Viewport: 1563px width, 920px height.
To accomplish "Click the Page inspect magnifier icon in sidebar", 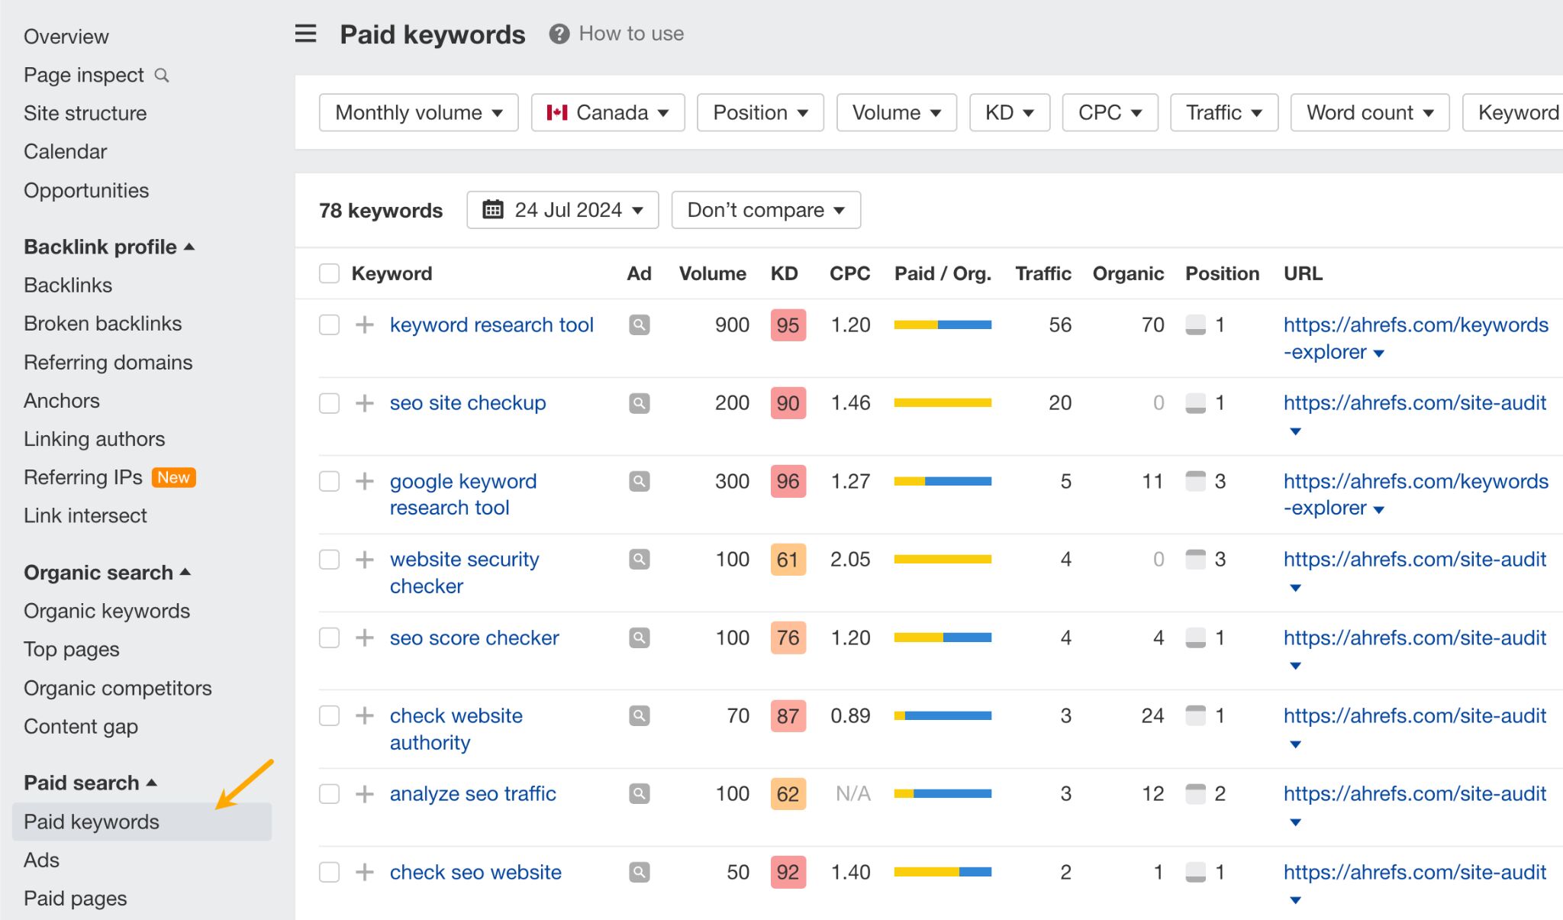I will tap(161, 75).
